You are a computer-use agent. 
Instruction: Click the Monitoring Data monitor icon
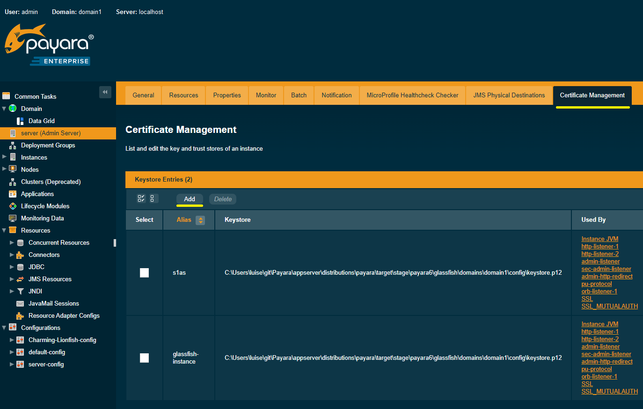pos(14,218)
